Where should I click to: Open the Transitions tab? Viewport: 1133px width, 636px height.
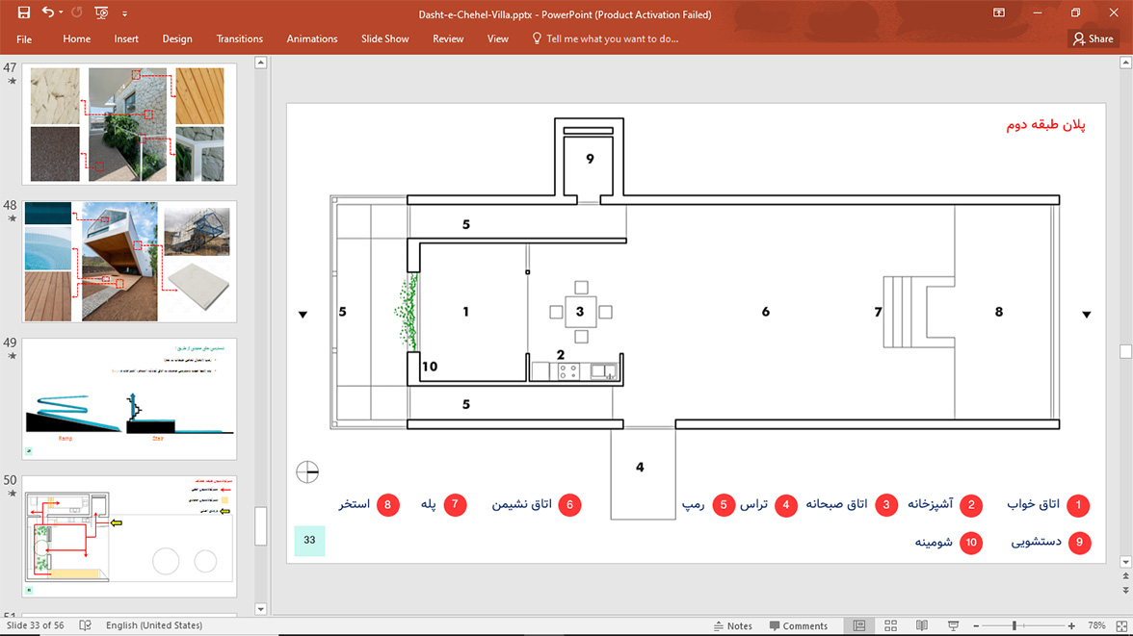[239, 39]
